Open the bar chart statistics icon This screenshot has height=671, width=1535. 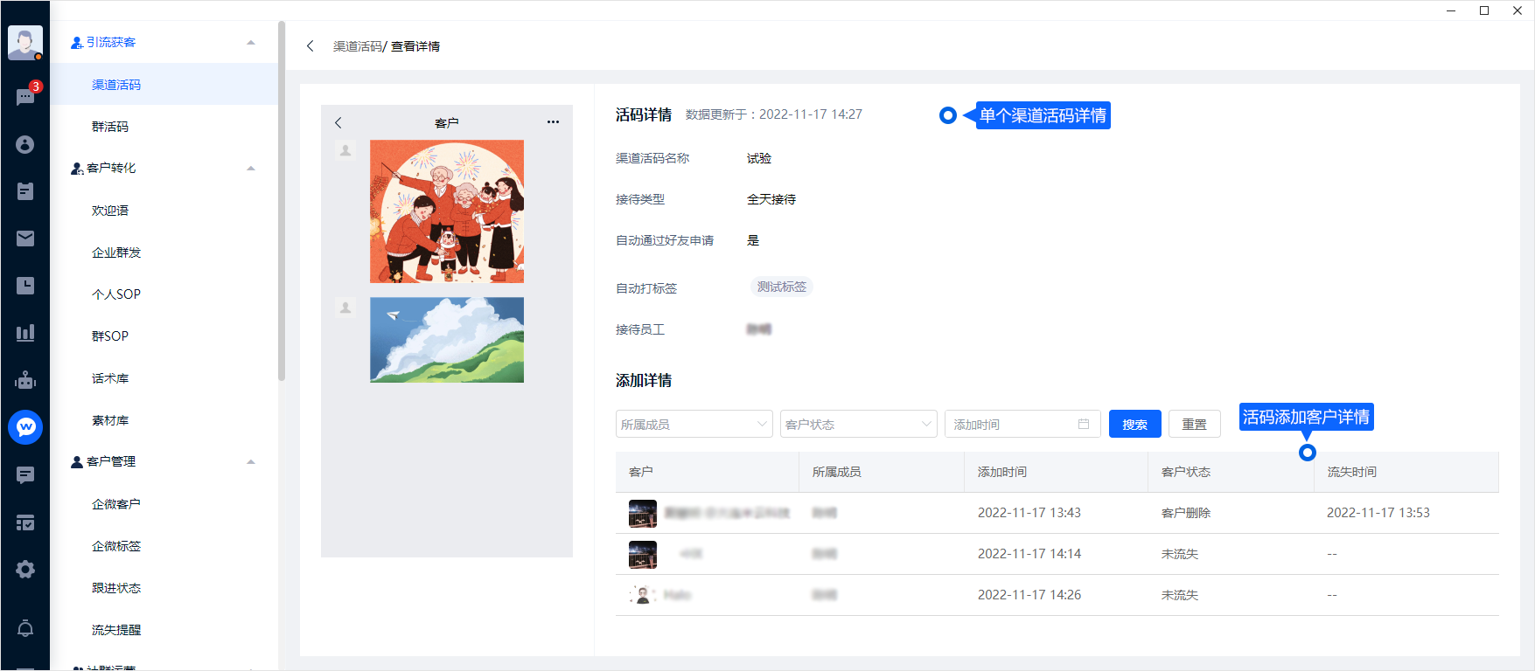coord(25,333)
